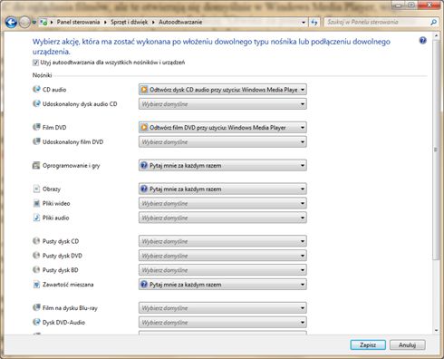444x359 pixels.
Task: Click the Pusty dysk DVD icon
Action: (36, 256)
